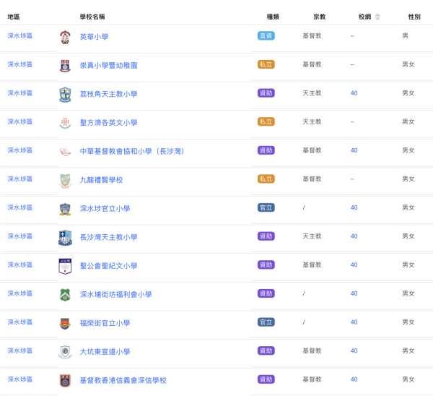The height and width of the screenshot is (396, 433).
Task: Click the 私立 tag on 聖方濟各英文小學 row
Action: click(x=266, y=121)
